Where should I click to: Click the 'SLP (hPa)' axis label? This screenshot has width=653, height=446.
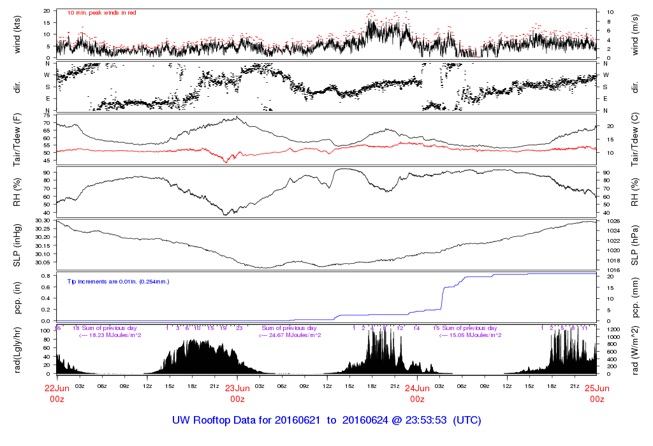(635, 245)
